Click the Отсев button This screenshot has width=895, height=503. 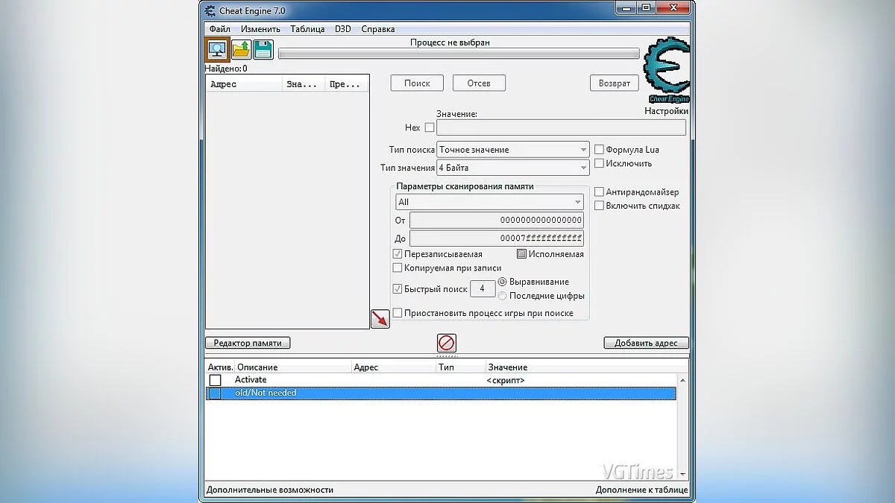pyautogui.click(x=479, y=83)
